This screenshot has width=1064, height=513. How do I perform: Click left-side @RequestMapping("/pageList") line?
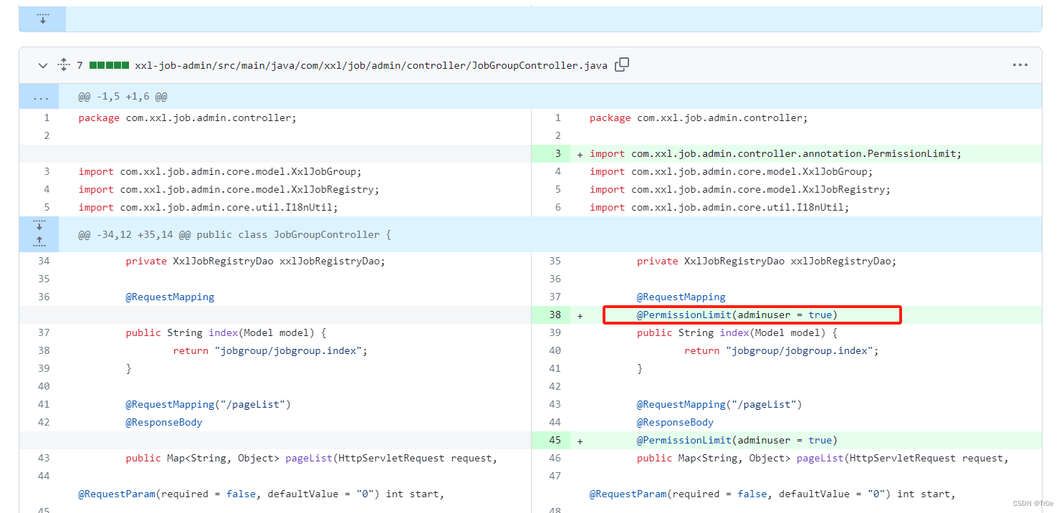pos(208,404)
